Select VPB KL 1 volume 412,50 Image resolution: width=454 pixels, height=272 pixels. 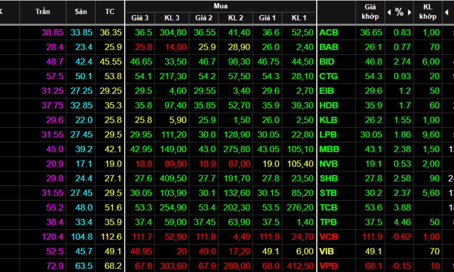[300, 266]
